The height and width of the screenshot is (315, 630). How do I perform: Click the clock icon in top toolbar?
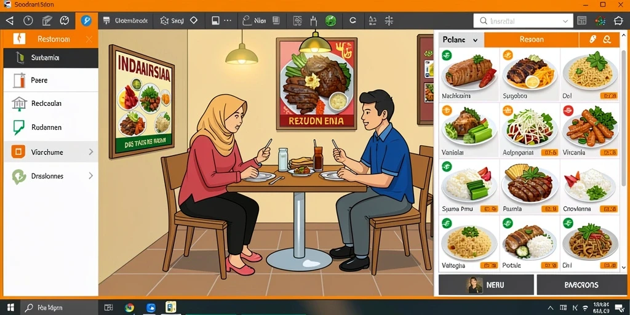(28, 20)
